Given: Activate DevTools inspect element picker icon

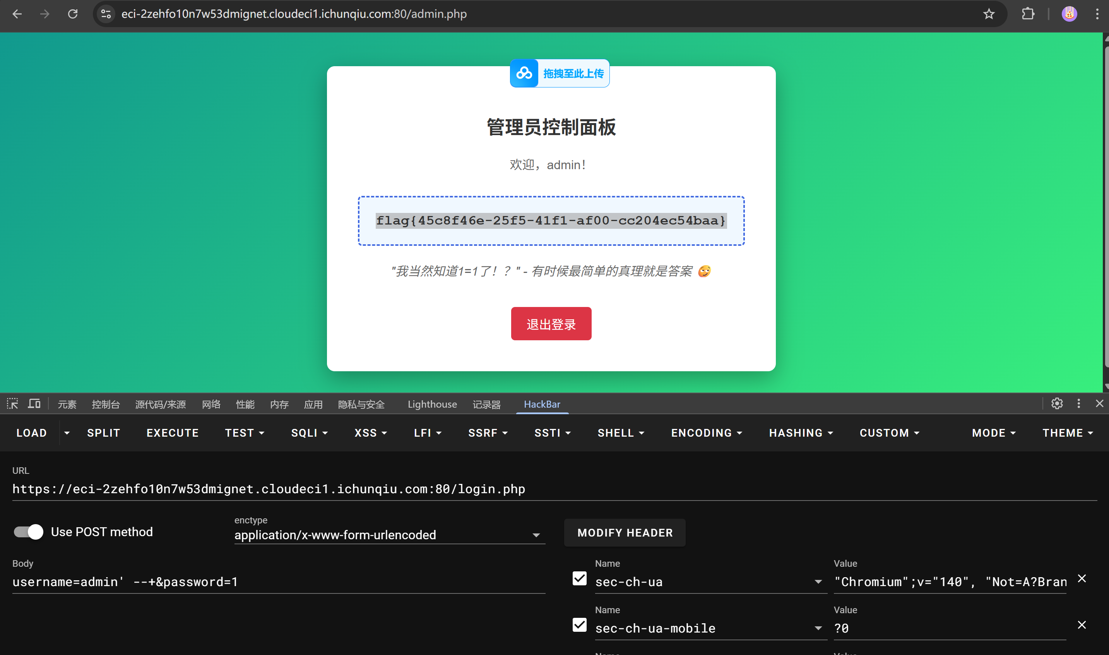Looking at the screenshot, I should 12,404.
